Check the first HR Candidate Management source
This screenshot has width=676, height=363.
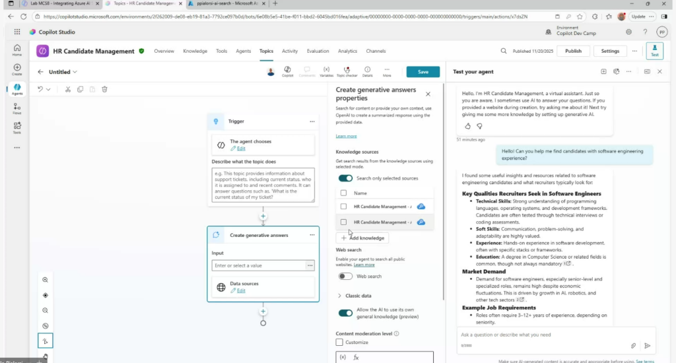click(x=343, y=207)
